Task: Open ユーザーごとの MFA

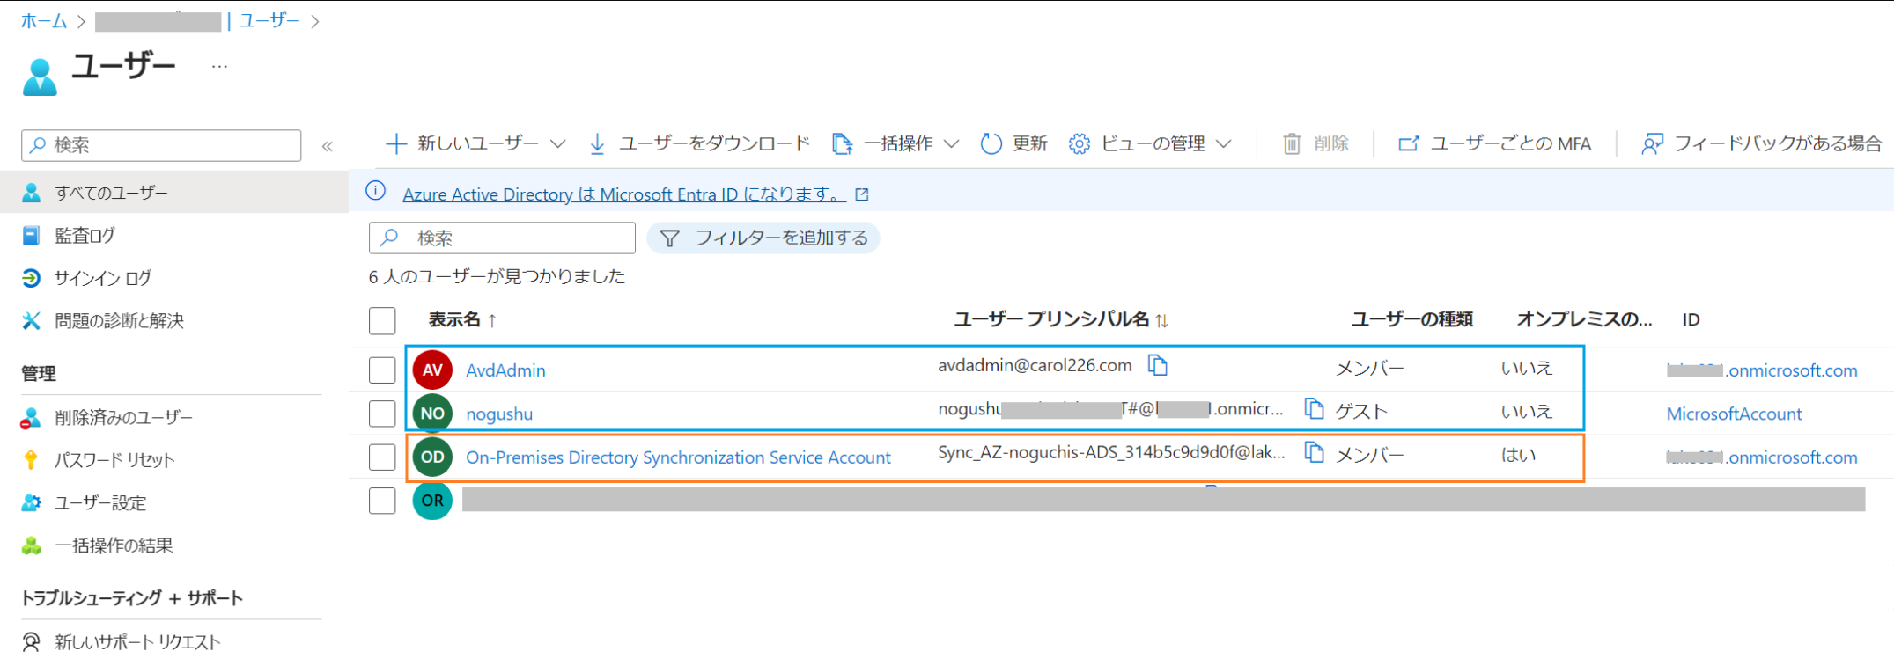Action: (x=1494, y=143)
